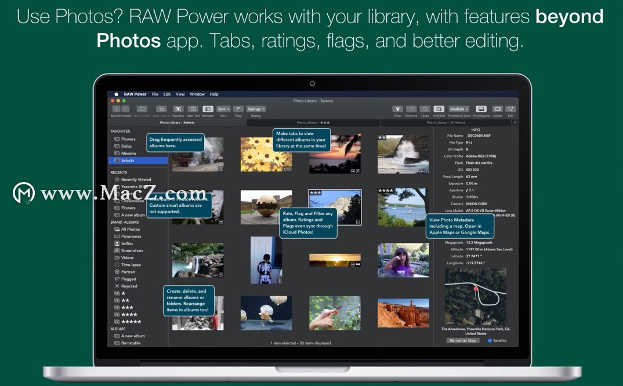Image resolution: width=623 pixels, height=386 pixels.
Task: Select the jellyfish thumbnail
Action: click(x=266, y=313)
